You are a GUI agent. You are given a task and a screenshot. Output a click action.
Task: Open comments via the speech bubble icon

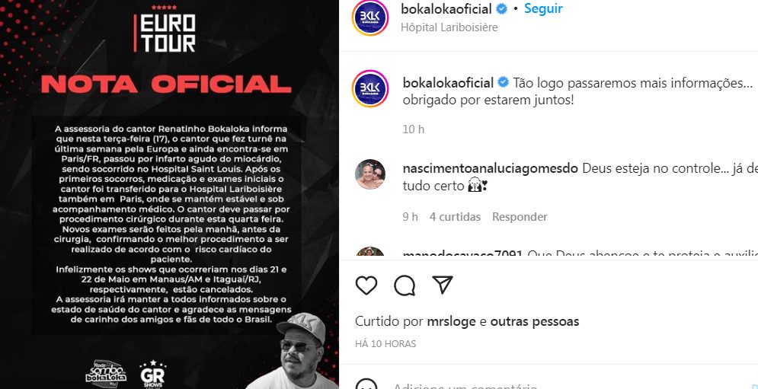(x=405, y=285)
